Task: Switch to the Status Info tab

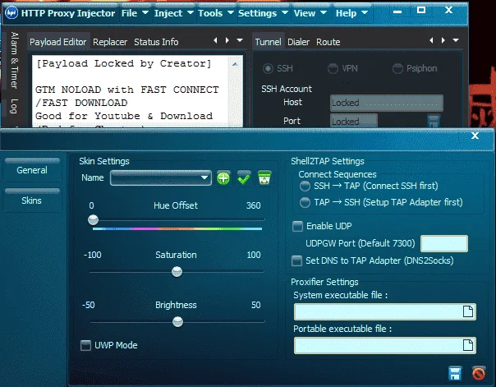Action: pyautogui.click(x=156, y=42)
